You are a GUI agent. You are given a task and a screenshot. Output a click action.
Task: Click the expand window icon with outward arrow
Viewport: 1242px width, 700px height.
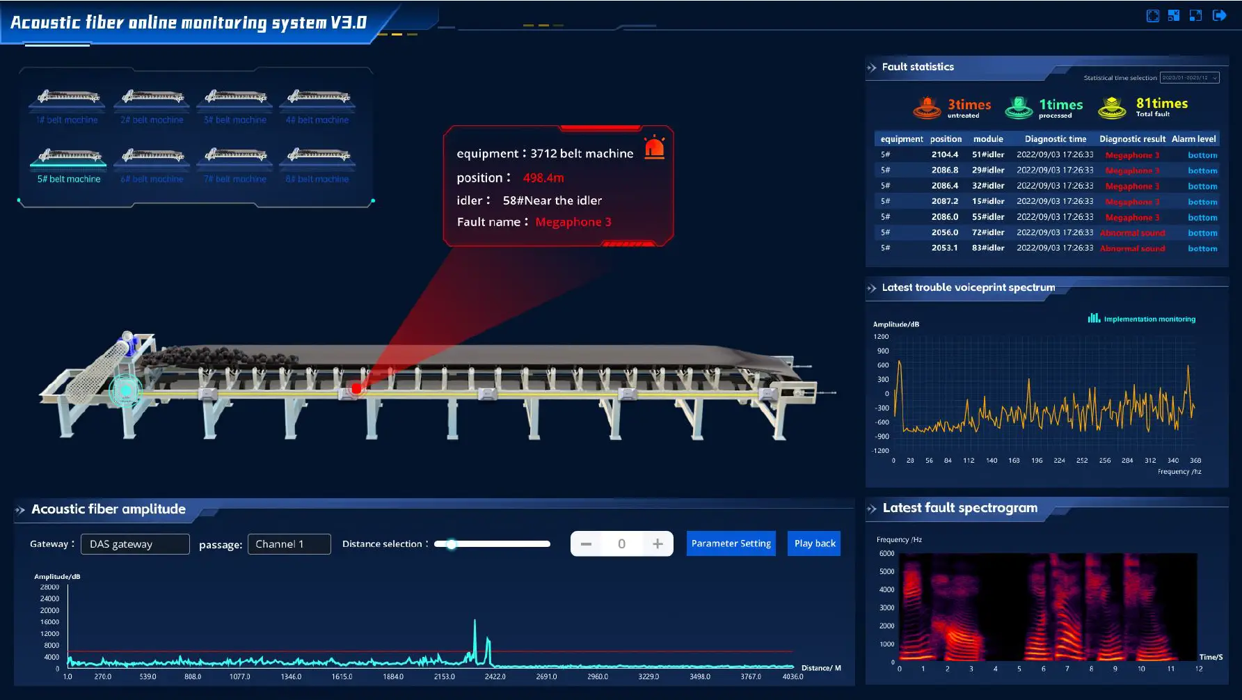[x=1195, y=16]
